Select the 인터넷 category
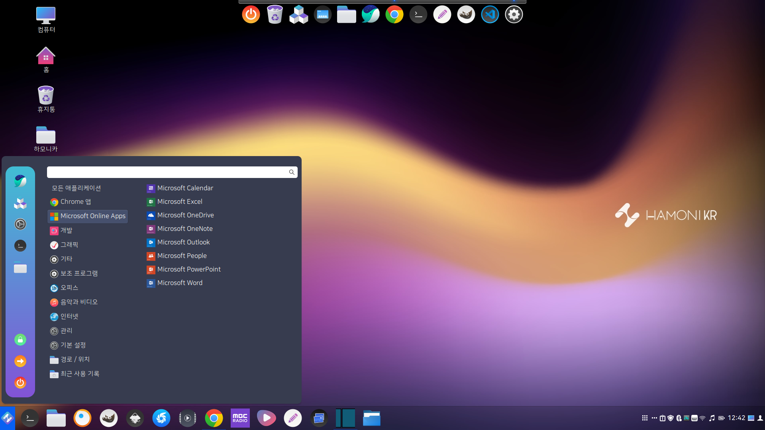The width and height of the screenshot is (765, 430). [x=69, y=316]
